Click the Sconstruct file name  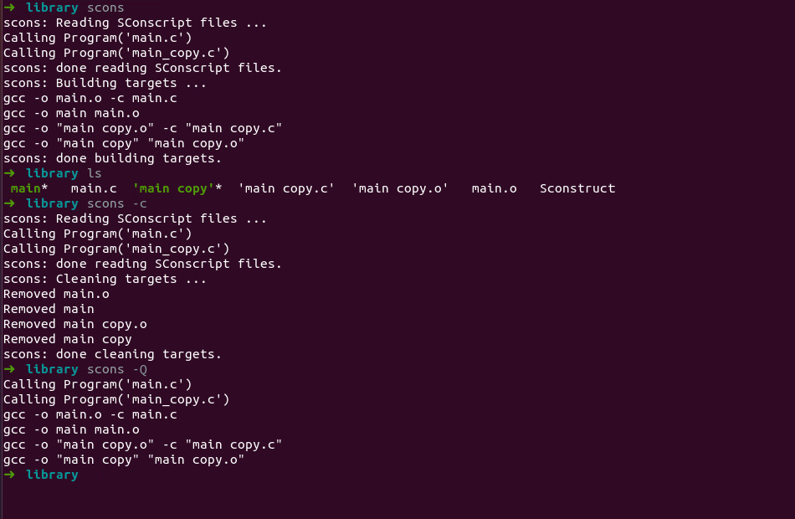pyautogui.click(x=577, y=188)
